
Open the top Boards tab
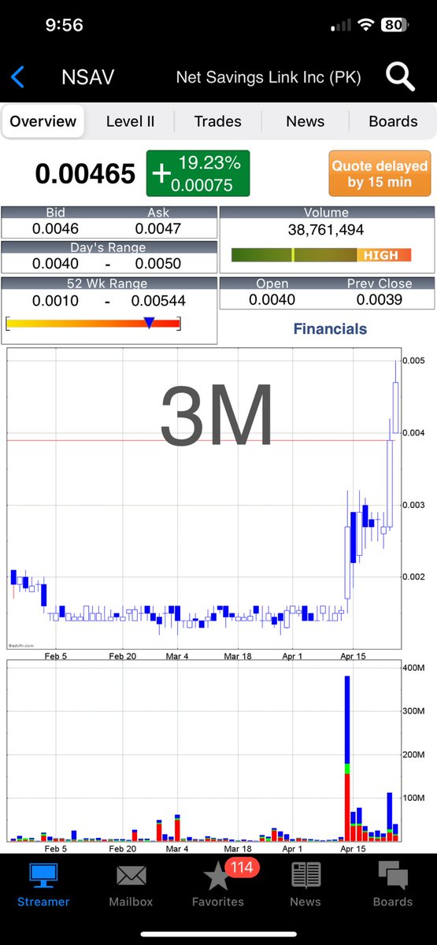393,121
